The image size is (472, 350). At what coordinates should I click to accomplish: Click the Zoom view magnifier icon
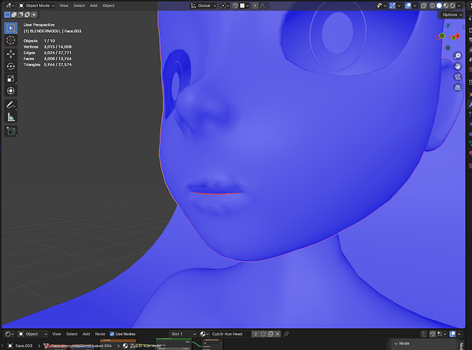point(457,56)
